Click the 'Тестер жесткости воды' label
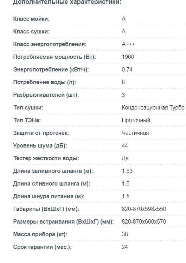This screenshot has height=263, width=186. coord(46,158)
